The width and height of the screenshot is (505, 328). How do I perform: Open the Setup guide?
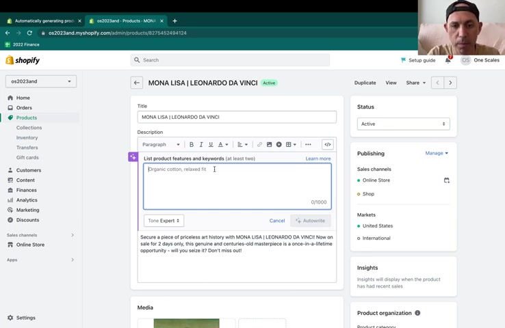tap(418, 60)
